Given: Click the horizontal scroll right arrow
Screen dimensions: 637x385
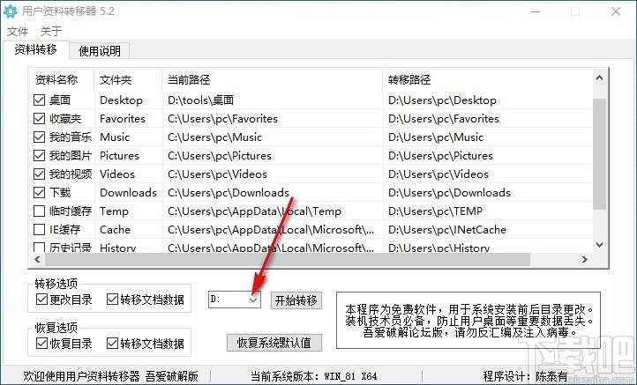Looking at the screenshot, I should (585, 259).
